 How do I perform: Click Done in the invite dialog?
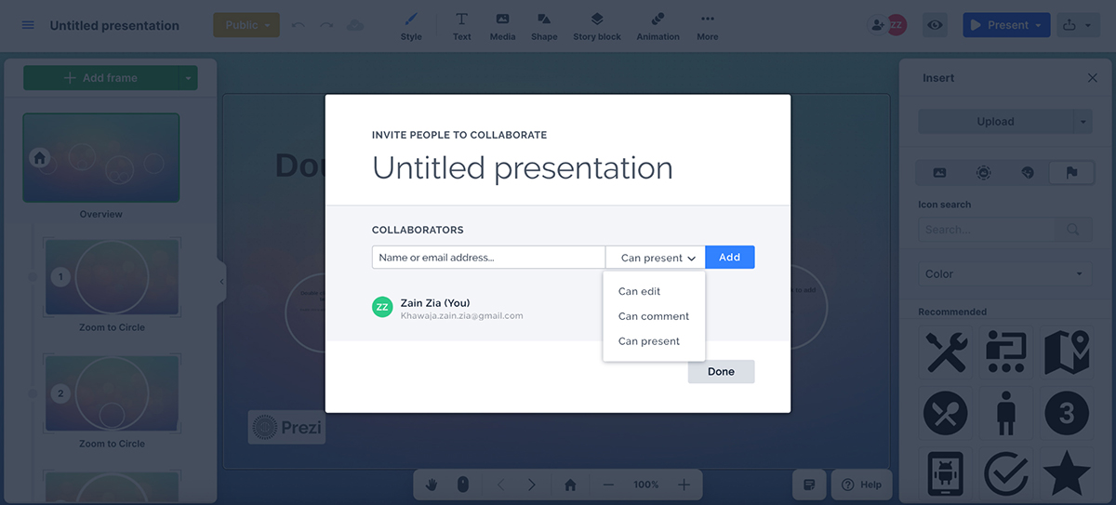[721, 371]
